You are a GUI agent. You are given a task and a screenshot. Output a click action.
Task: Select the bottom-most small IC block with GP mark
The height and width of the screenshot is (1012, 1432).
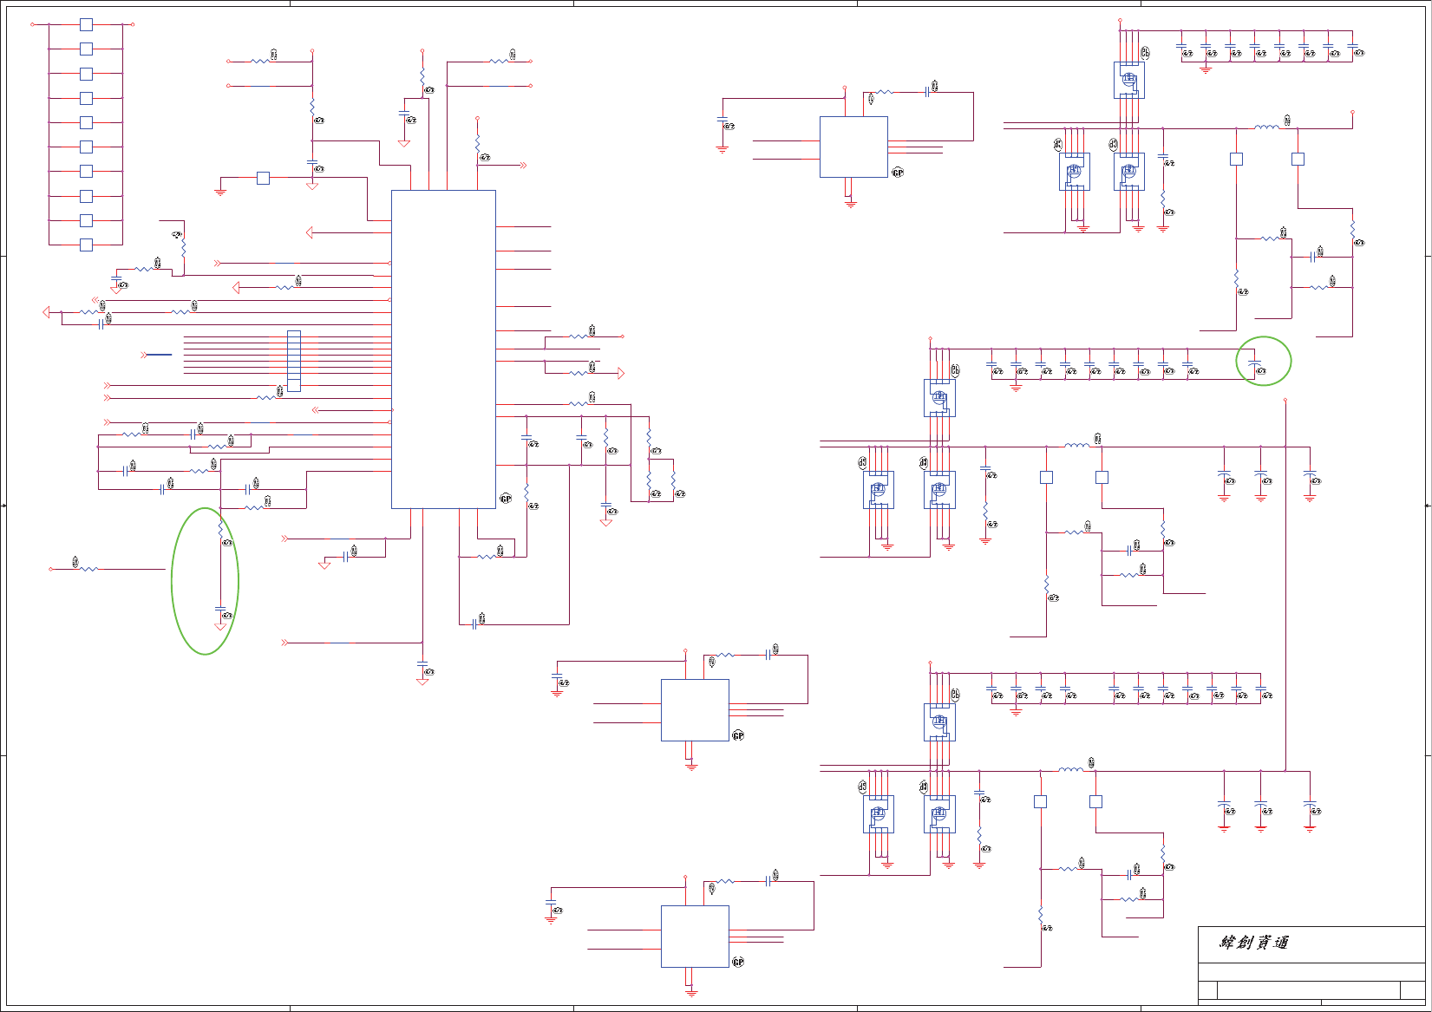pyautogui.click(x=695, y=937)
